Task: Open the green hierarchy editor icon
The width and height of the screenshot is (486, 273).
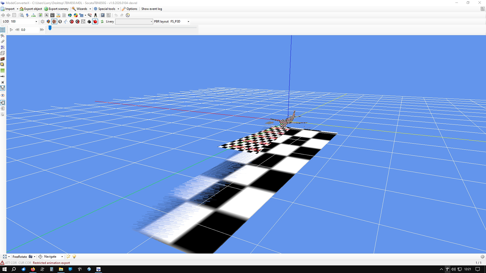Action: [x=33, y=15]
